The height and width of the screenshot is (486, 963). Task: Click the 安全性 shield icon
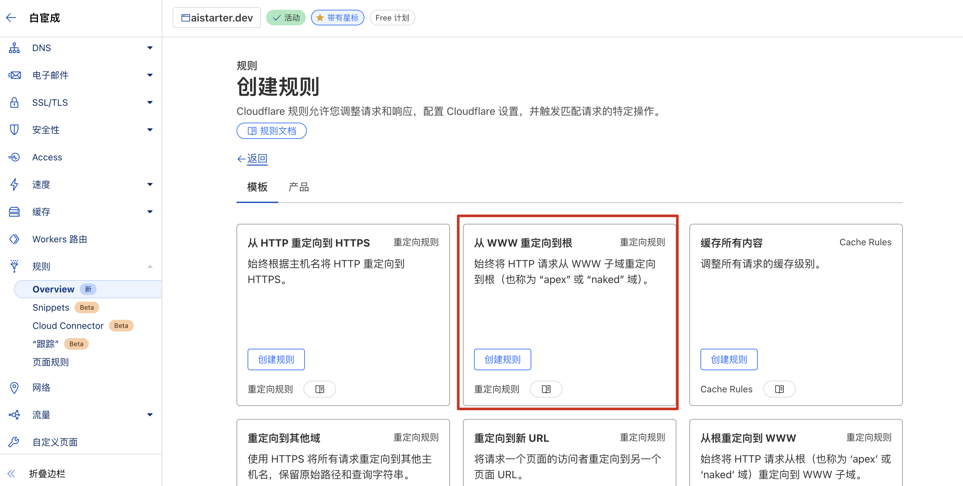point(14,130)
